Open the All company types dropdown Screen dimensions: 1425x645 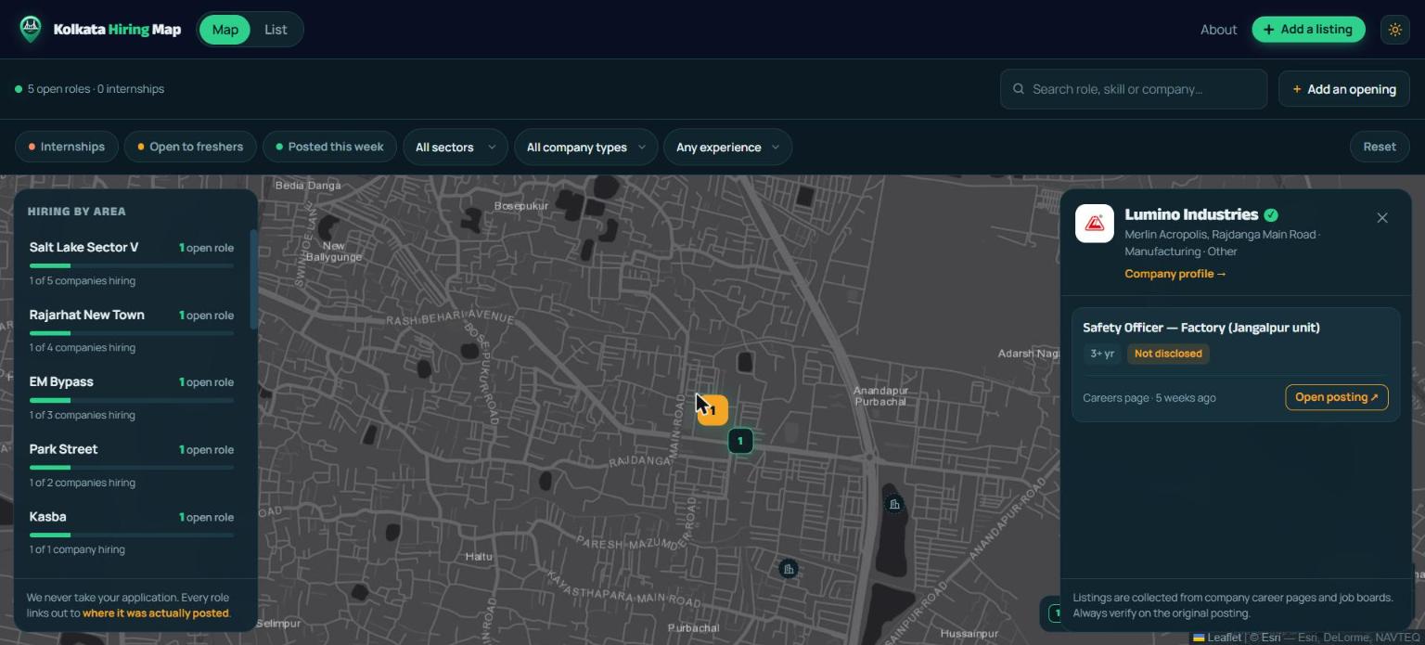tap(585, 147)
